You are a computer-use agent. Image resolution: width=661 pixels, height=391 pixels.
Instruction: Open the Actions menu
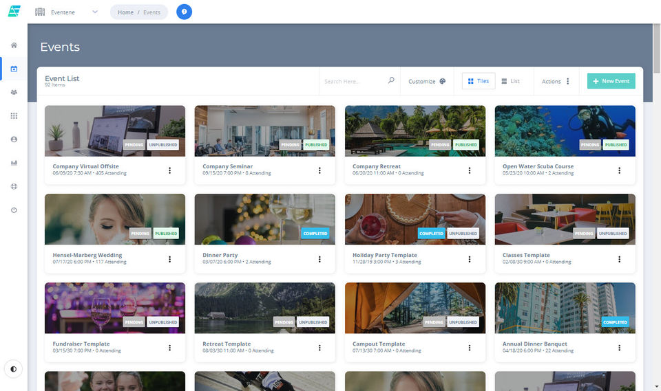click(556, 81)
